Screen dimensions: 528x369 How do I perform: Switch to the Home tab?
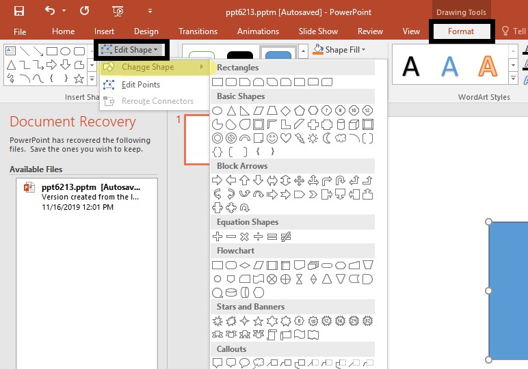64,31
